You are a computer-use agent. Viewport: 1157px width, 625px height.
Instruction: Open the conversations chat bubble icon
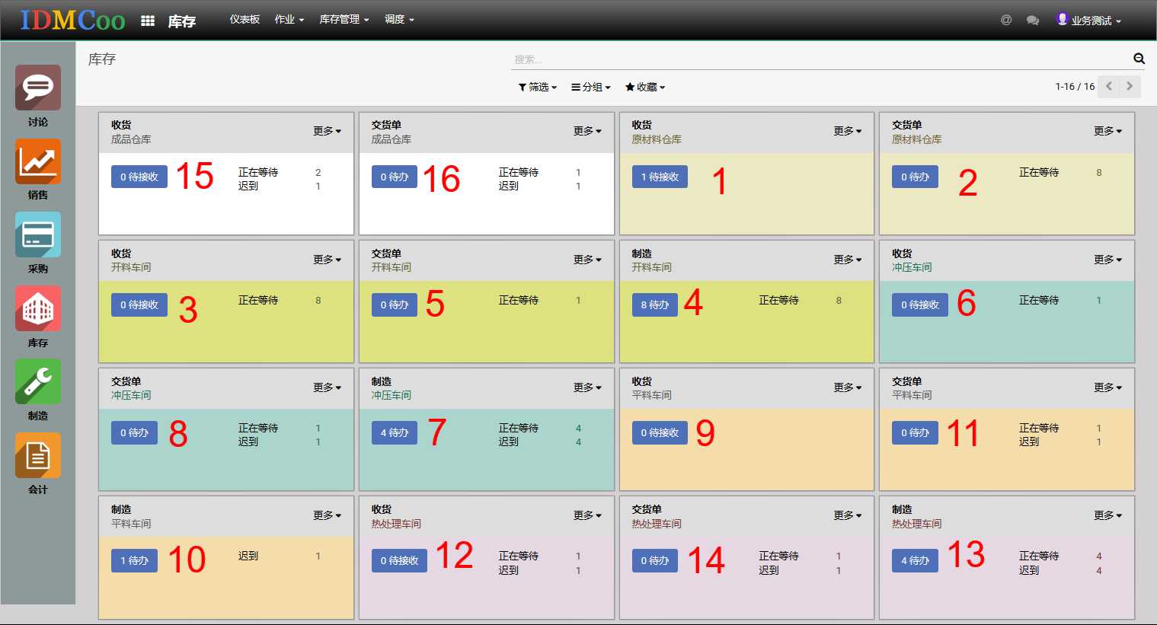click(1033, 20)
